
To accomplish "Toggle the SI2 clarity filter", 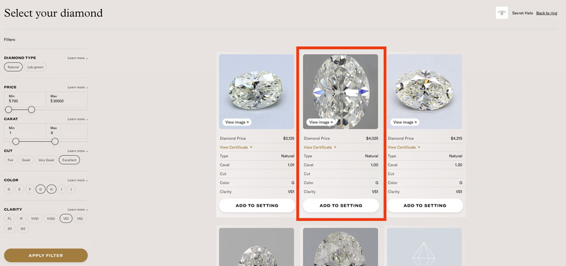I will [23, 229].
